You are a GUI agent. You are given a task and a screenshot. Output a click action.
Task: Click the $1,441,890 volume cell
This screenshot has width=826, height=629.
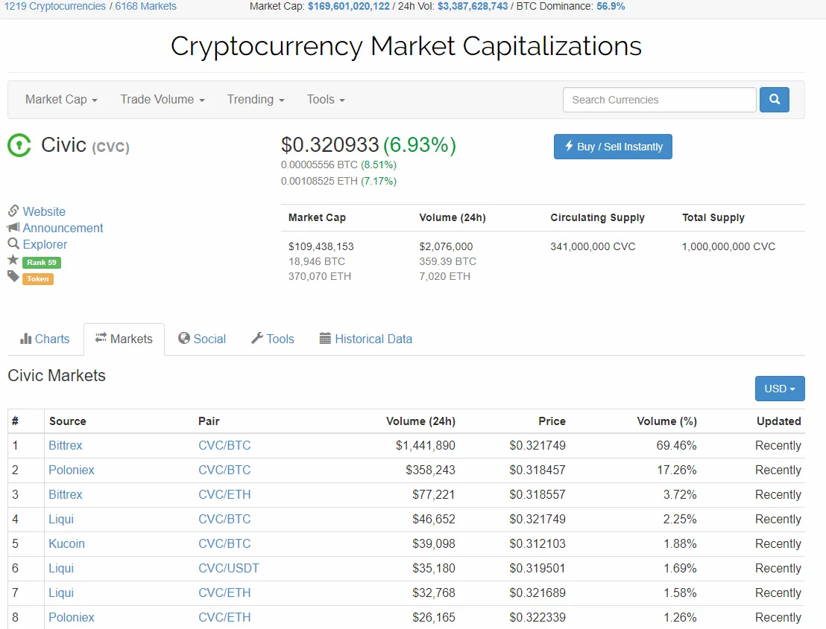[425, 445]
